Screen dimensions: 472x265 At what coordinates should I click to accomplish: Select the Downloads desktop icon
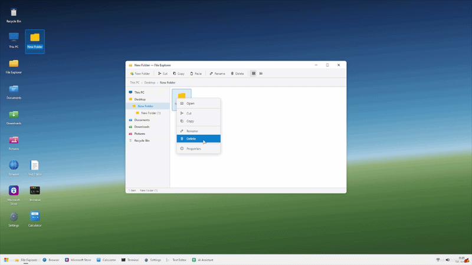click(14, 117)
